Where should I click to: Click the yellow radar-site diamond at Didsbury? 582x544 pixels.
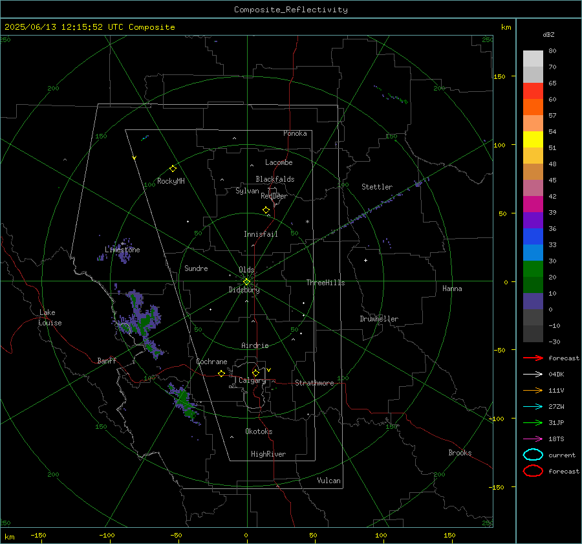pos(247,282)
